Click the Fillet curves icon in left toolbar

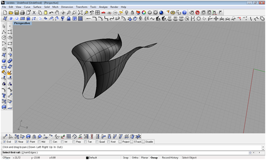pyautogui.click(x=10, y=49)
